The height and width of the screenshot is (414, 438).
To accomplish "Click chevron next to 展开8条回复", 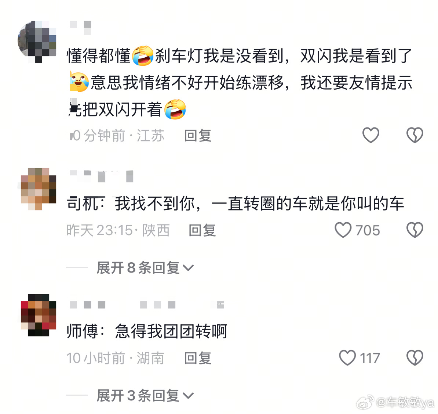I will click(188, 268).
